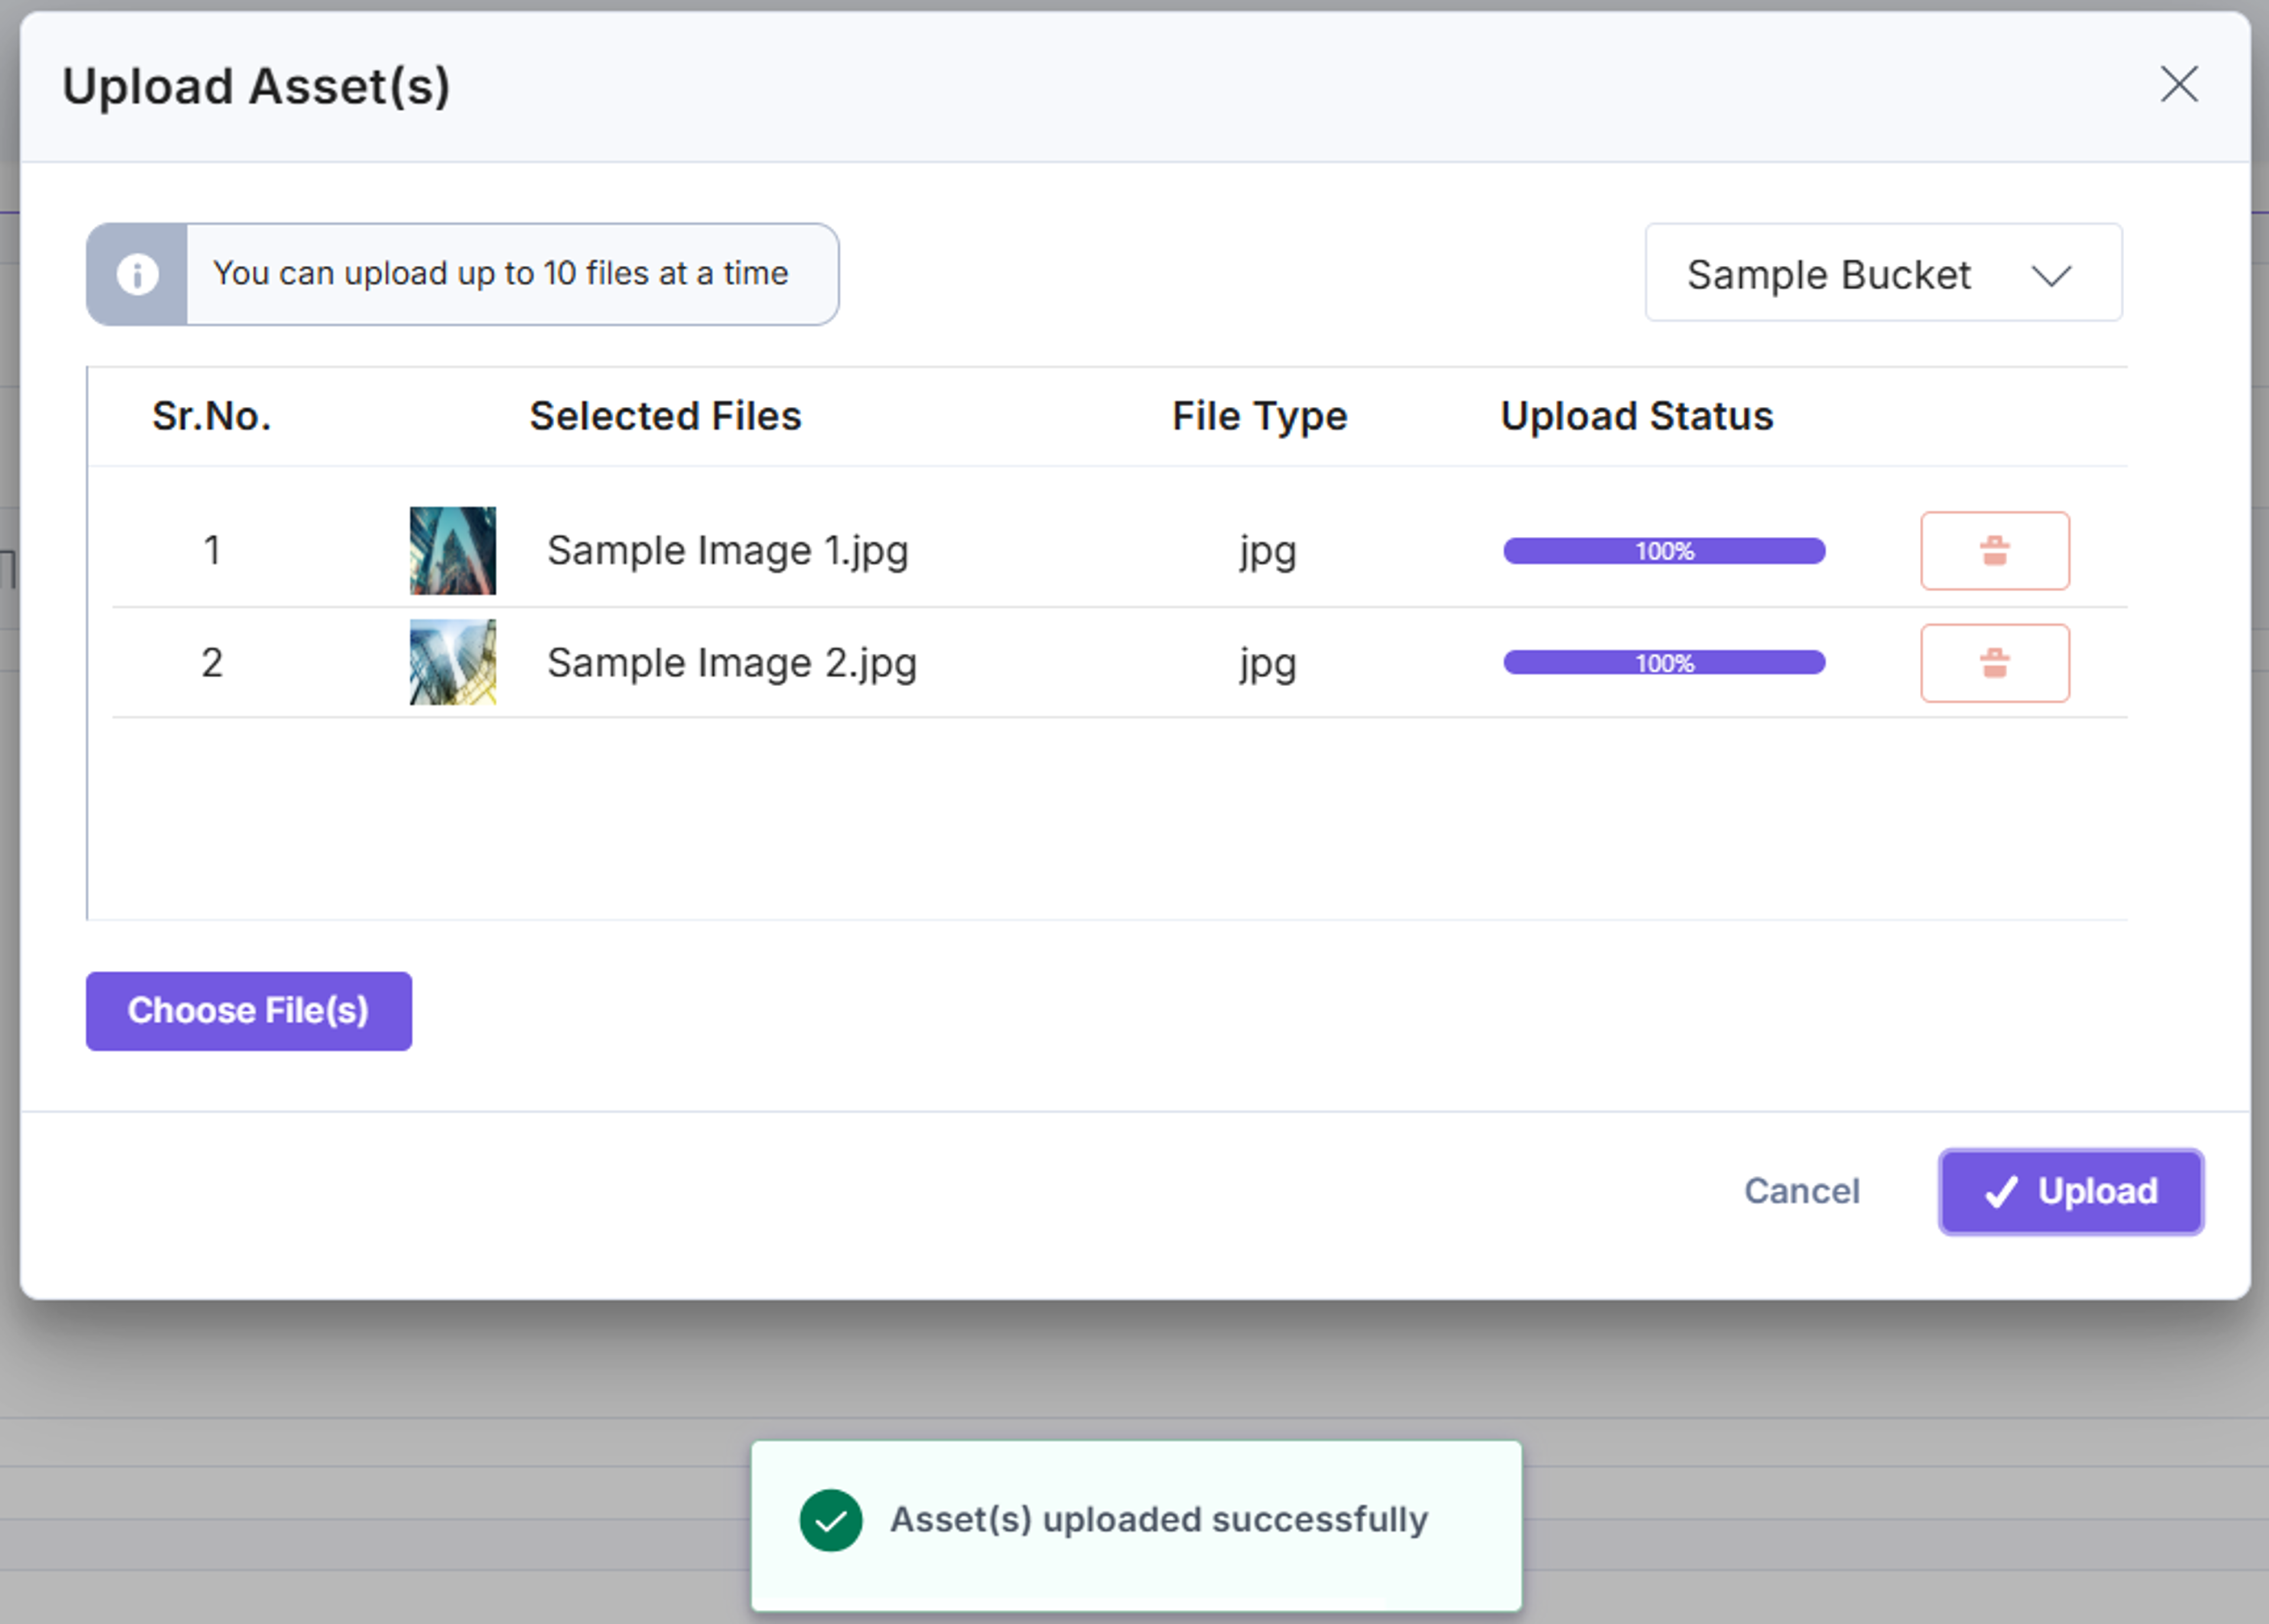Remove Sample Image 2.jpg using trash icon

(1994, 663)
